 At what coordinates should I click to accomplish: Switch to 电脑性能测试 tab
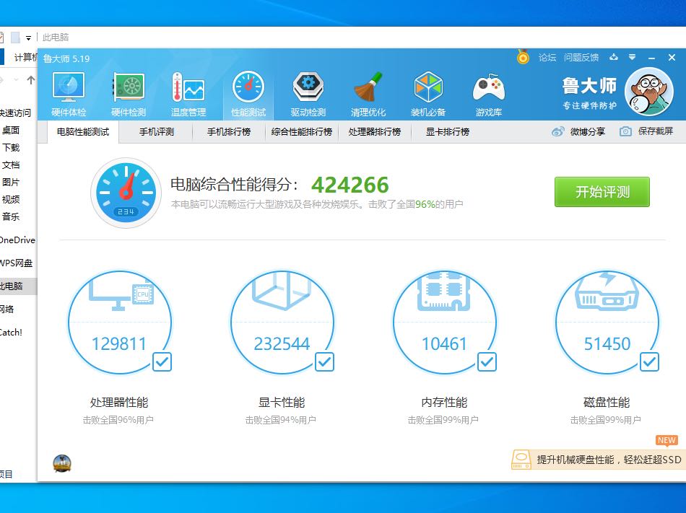pos(83,132)
